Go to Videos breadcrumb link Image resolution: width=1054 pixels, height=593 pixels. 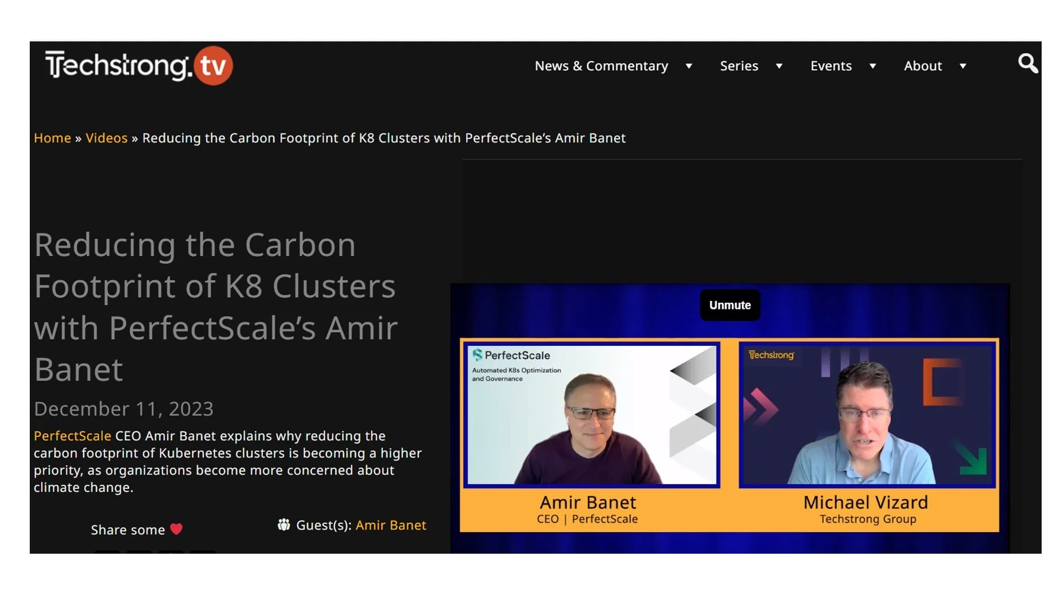(107, 138)
